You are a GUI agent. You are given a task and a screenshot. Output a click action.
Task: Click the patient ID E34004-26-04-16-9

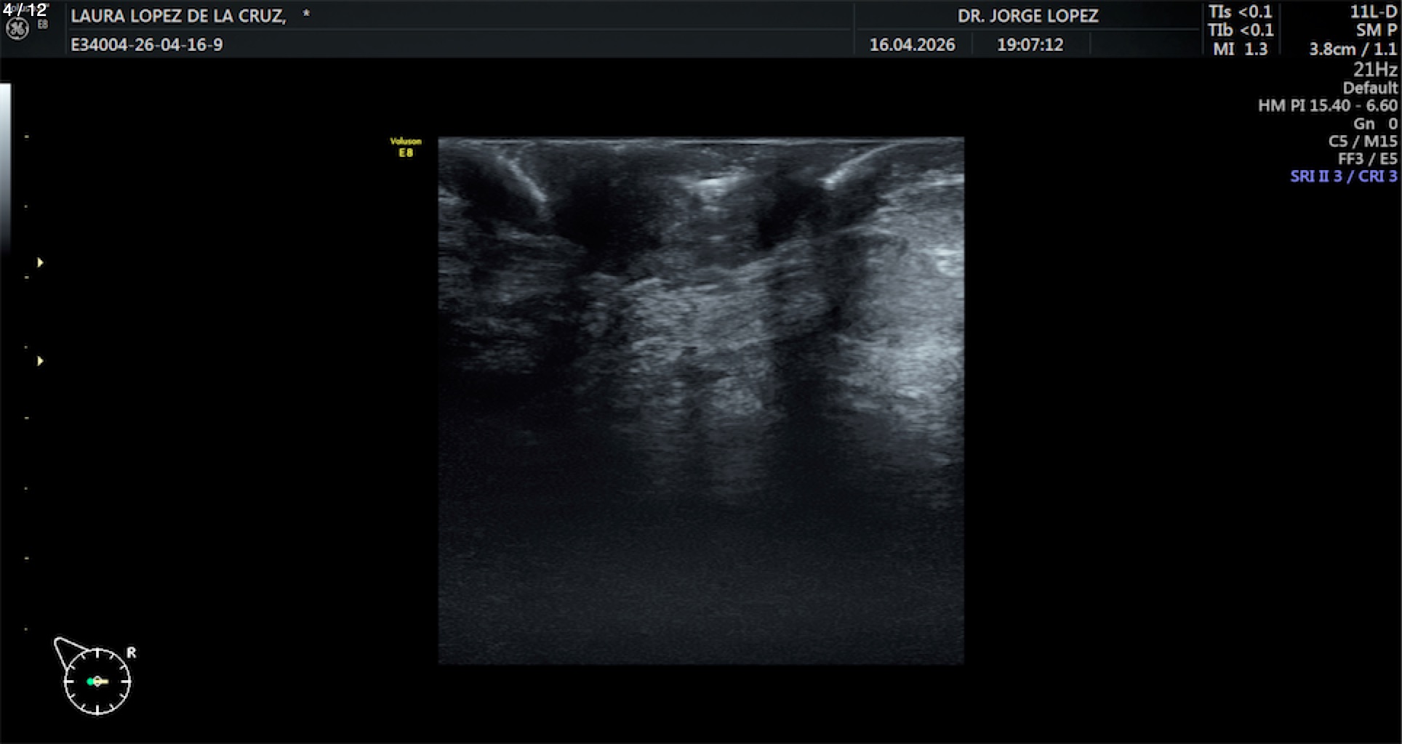146,45
